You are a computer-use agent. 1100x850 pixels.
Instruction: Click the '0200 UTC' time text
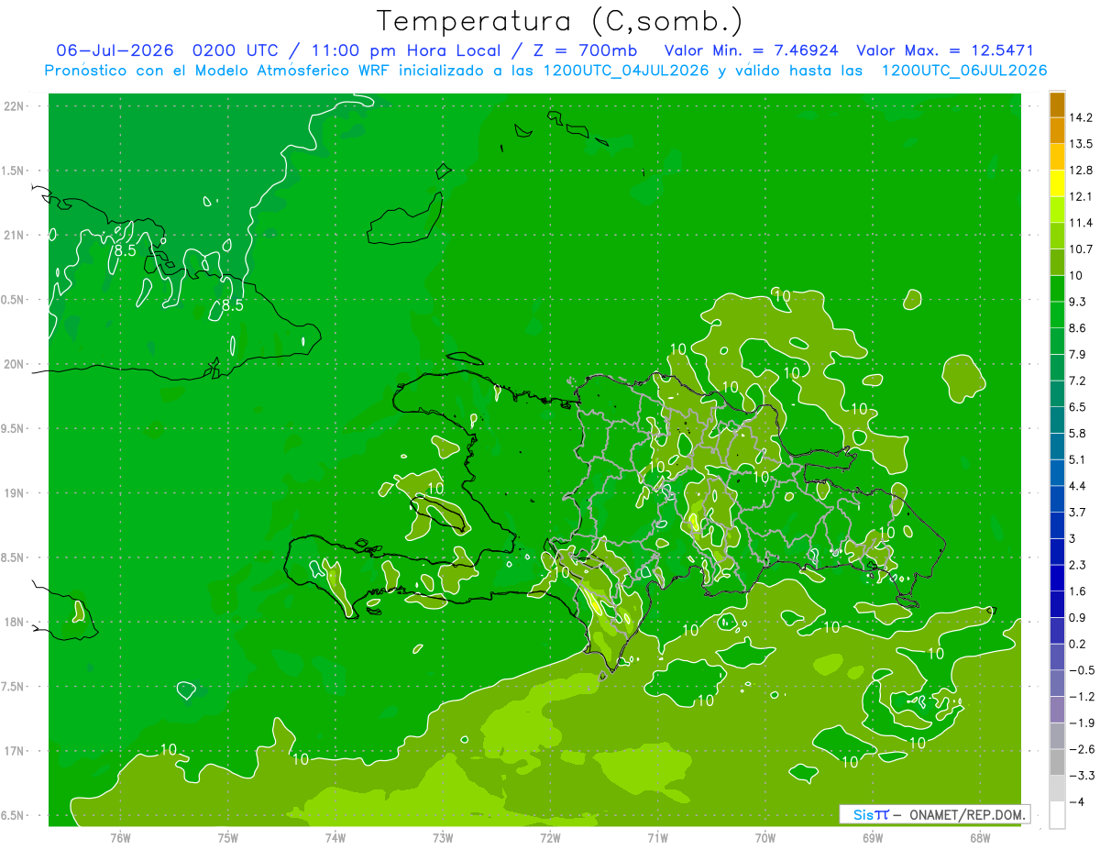(x=234, y=50)
